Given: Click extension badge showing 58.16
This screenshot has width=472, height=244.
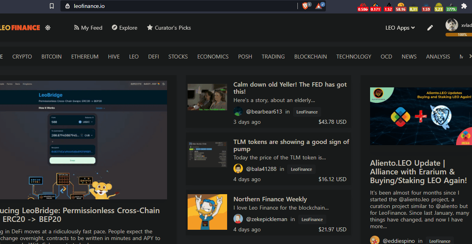Looking at the screenshot, I should click(x=401, y=7).
